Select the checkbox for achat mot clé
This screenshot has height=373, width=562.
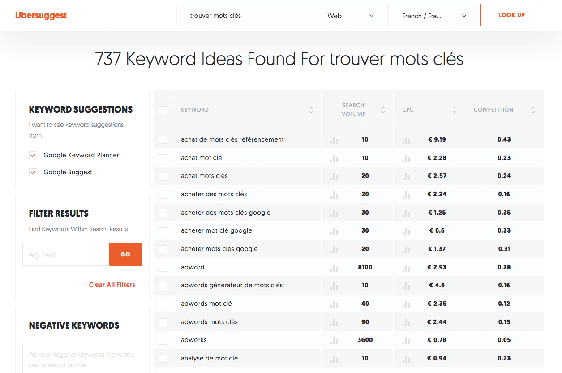tap(163, 158)
